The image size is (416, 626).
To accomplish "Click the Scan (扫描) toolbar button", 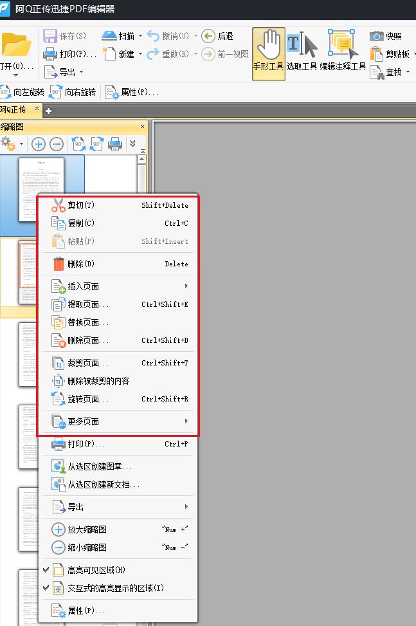I will click(118, 36).
